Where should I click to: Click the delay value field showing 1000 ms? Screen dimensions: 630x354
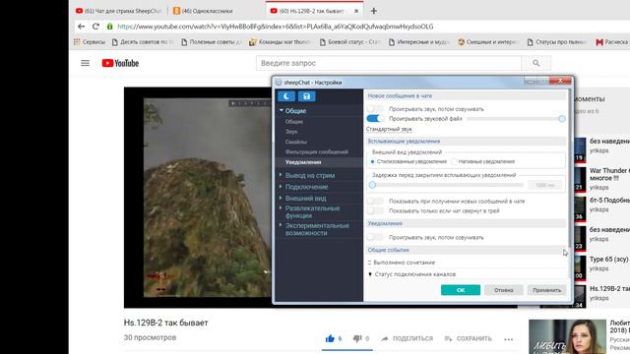(544, 185)
